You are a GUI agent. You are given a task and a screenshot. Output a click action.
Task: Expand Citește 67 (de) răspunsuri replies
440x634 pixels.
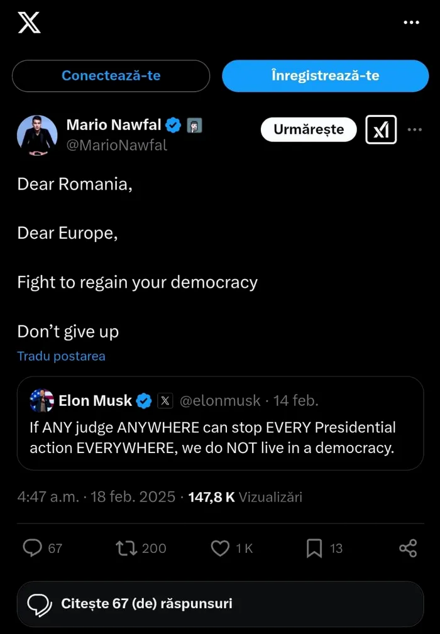click(x=220, y=604)
